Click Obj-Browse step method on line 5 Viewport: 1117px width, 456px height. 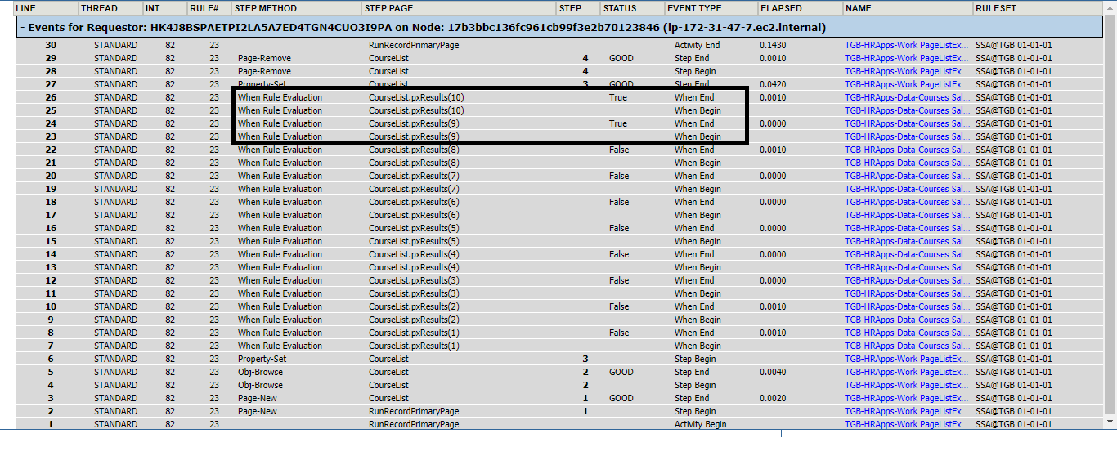260,372
